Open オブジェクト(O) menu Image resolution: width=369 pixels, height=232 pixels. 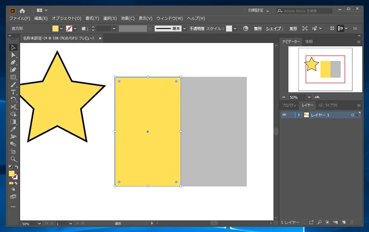coord(66,18)
